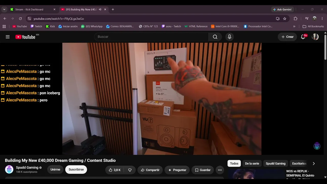Select the De la serie filter chip
Image resolution: width=327 pixels, height=184 pixels.
(252, 164)
